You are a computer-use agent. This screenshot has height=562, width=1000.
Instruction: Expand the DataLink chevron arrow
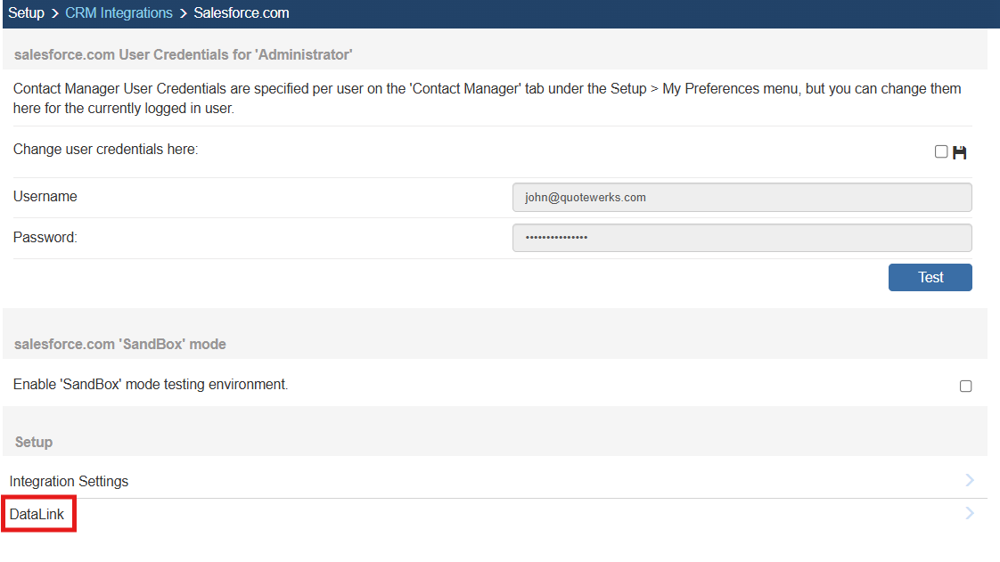[970, 514]
